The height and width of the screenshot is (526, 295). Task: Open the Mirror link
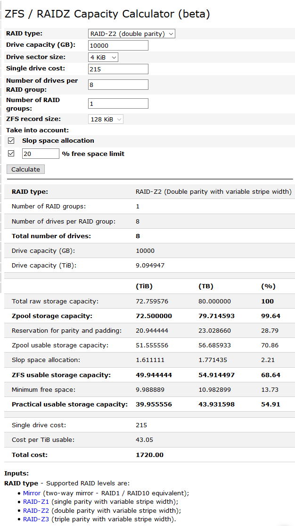tap(32, 493)
